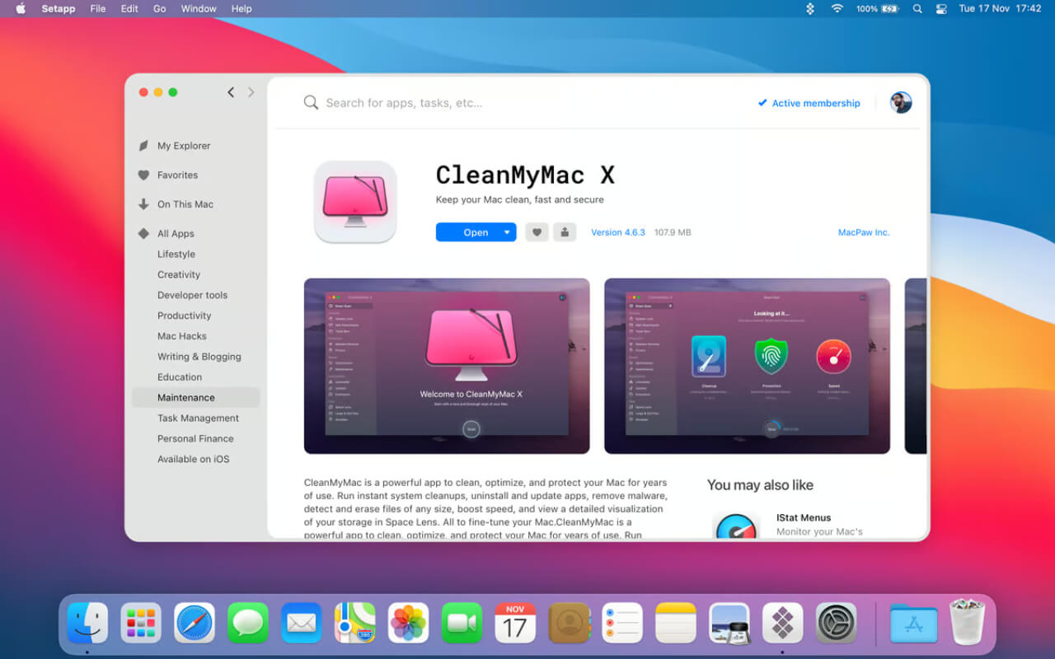Select the Productivity category
This screenshot has height=659, width=1055.
[x=184, y=315]
